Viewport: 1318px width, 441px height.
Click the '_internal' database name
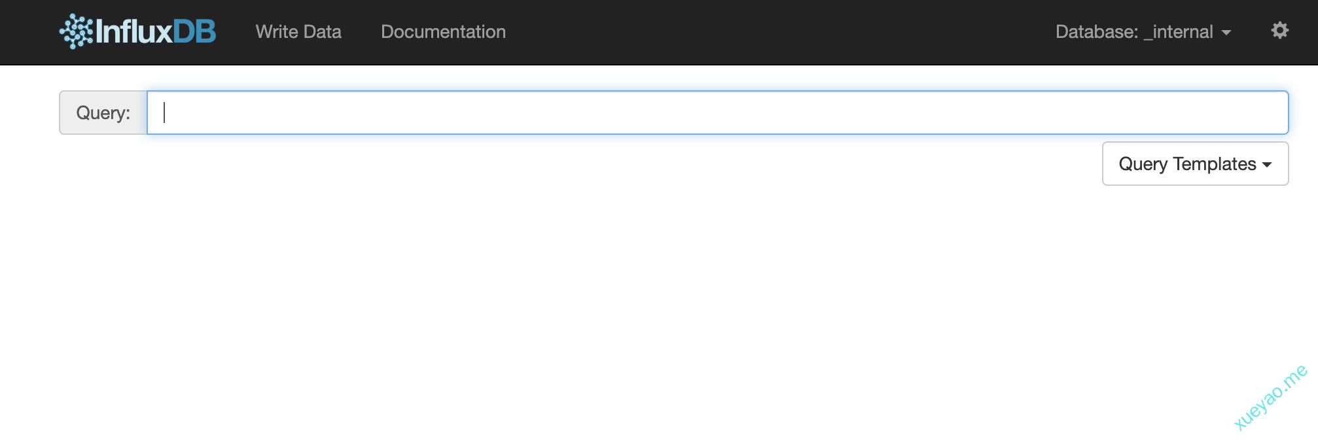1179,31
